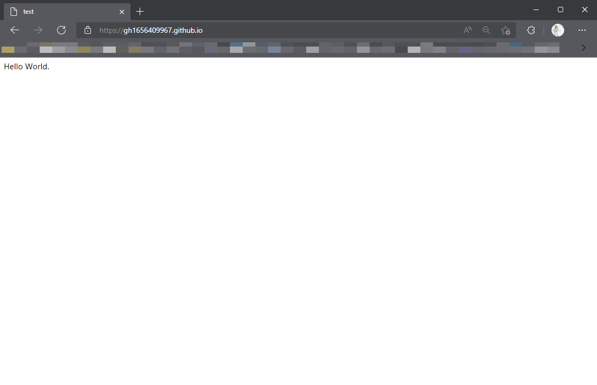View site information via lock icon
Viewport: 597px width, 385px height.
point(88,30)
